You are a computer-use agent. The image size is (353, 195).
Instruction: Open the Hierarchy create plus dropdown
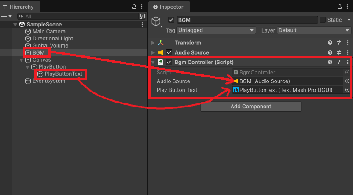coord(6,16)
